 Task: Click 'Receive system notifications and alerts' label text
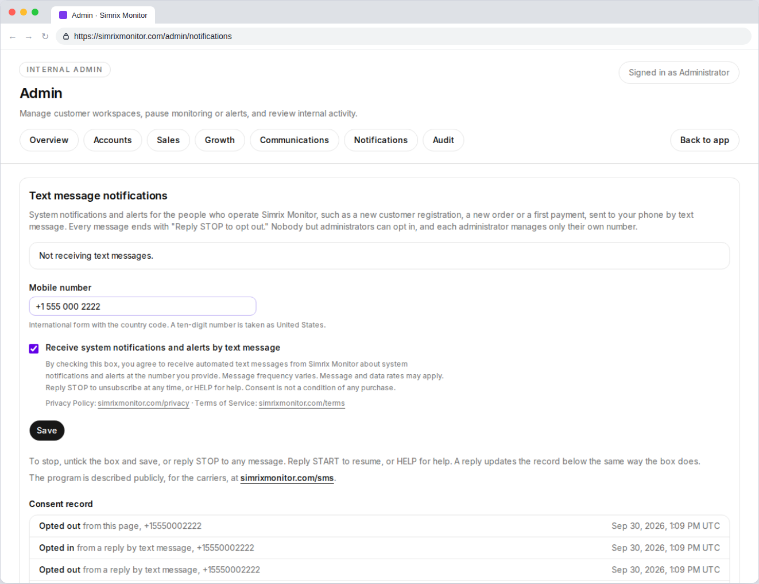pos(163,348)
